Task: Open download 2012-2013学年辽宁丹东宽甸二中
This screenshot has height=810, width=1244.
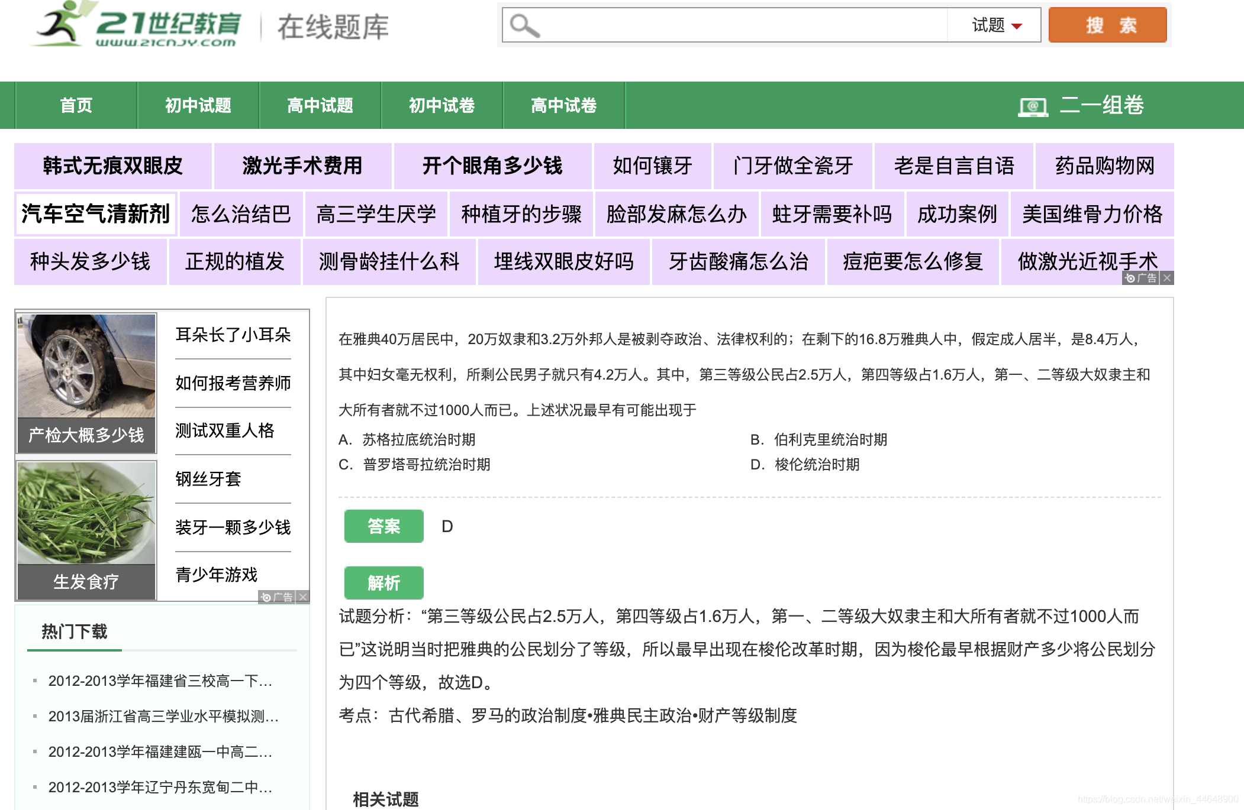Action: tap(160, 788)
